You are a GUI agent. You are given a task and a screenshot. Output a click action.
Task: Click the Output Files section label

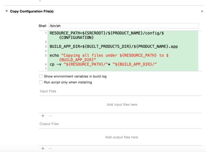pyautogui.click(x=49, y=124)
